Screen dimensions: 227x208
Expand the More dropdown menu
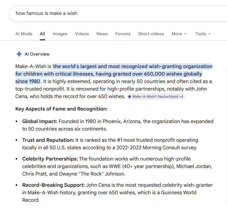(x=179, y=34)
